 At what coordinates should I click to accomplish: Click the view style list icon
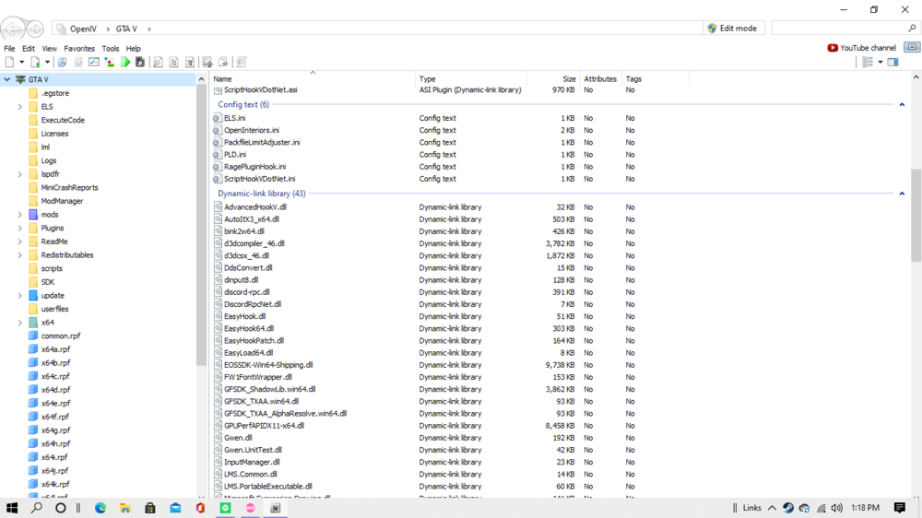(x=868, y=63)
